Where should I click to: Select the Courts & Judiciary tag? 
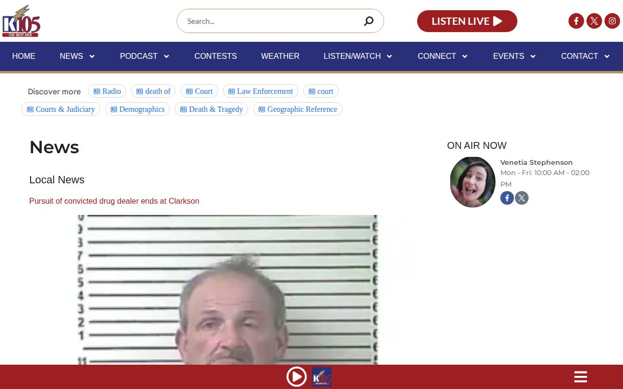point(61,109)
